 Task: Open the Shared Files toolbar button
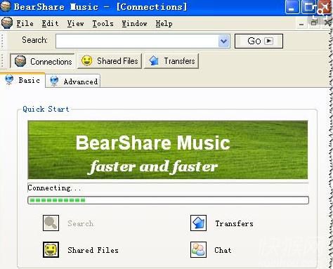[110, 61]
